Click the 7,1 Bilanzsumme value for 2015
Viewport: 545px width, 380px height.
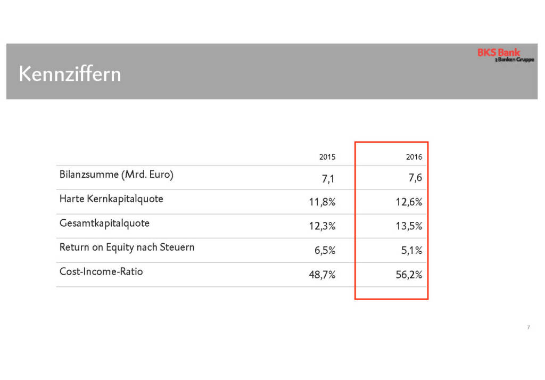pyautogui.click(x=328, y=178)
